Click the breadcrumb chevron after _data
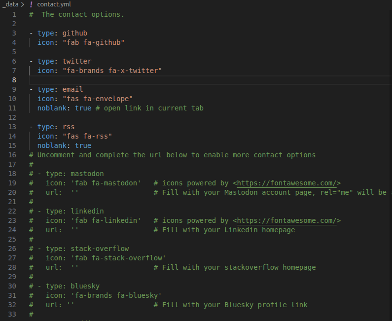Viewport: 392px width, 321px height. point(23,4)
